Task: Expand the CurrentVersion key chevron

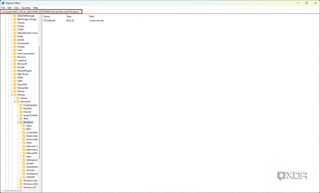Action: [x=21, y=132]
